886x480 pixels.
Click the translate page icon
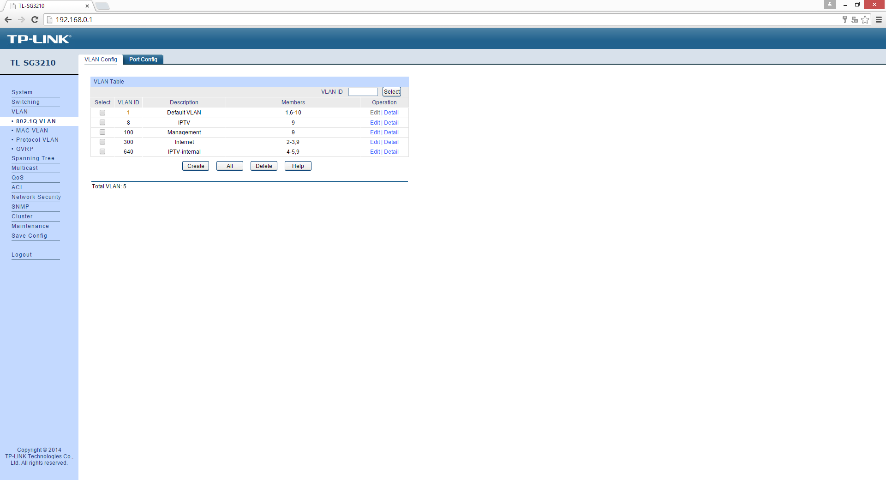855,19
